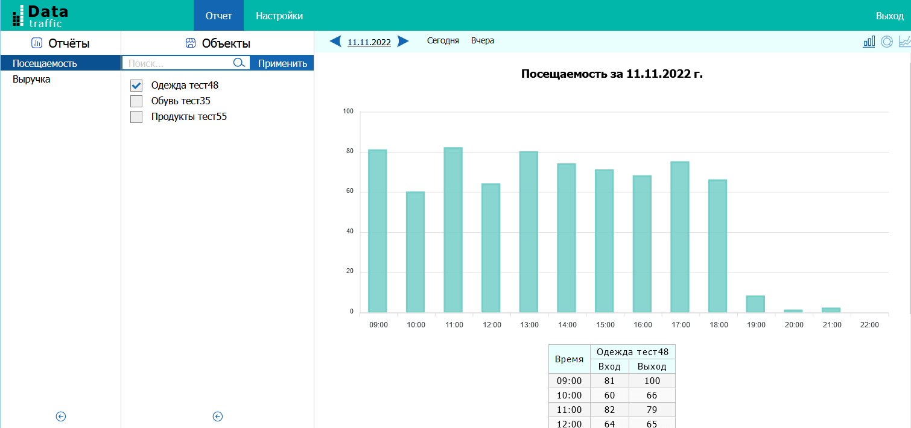
Task: Open the 11.11.2022 date picker
Action: 369,42
